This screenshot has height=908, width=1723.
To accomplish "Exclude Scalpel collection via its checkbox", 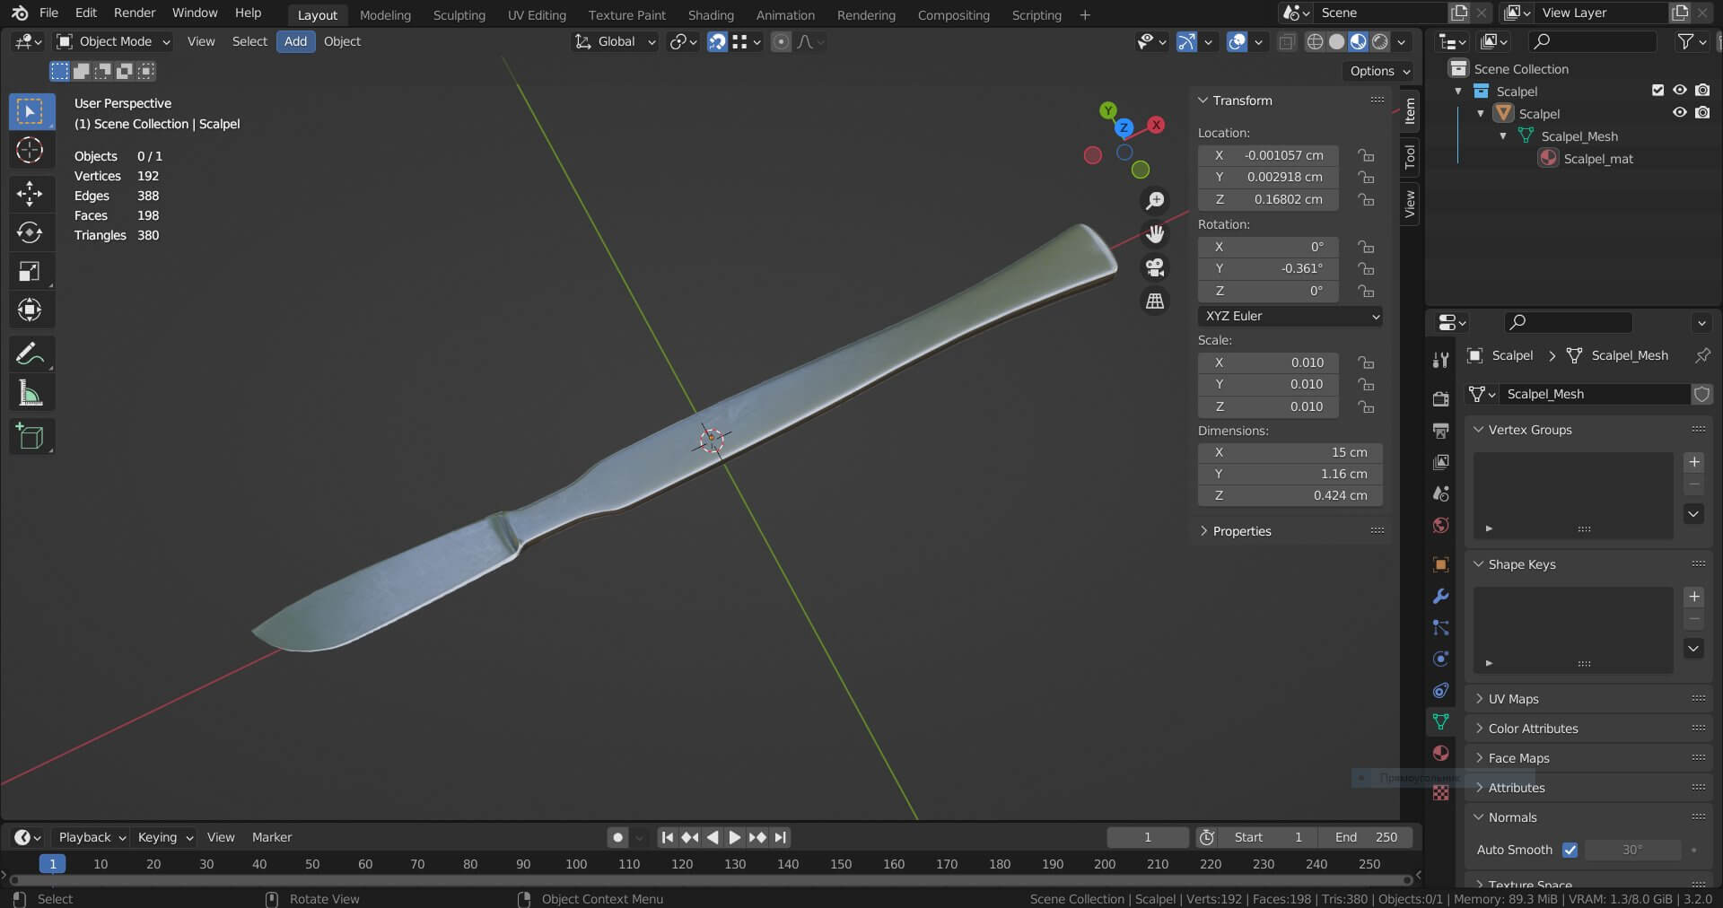I will pyautogui.click(x=1657, y=91).
